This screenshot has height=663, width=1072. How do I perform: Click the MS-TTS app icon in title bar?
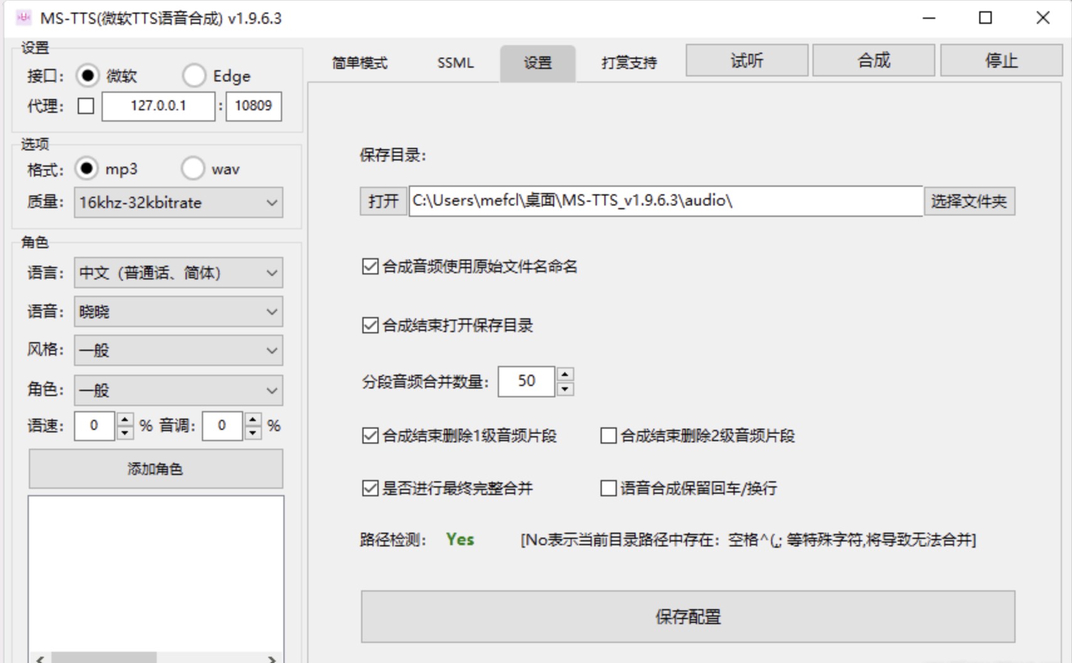[x=23, y=18]
